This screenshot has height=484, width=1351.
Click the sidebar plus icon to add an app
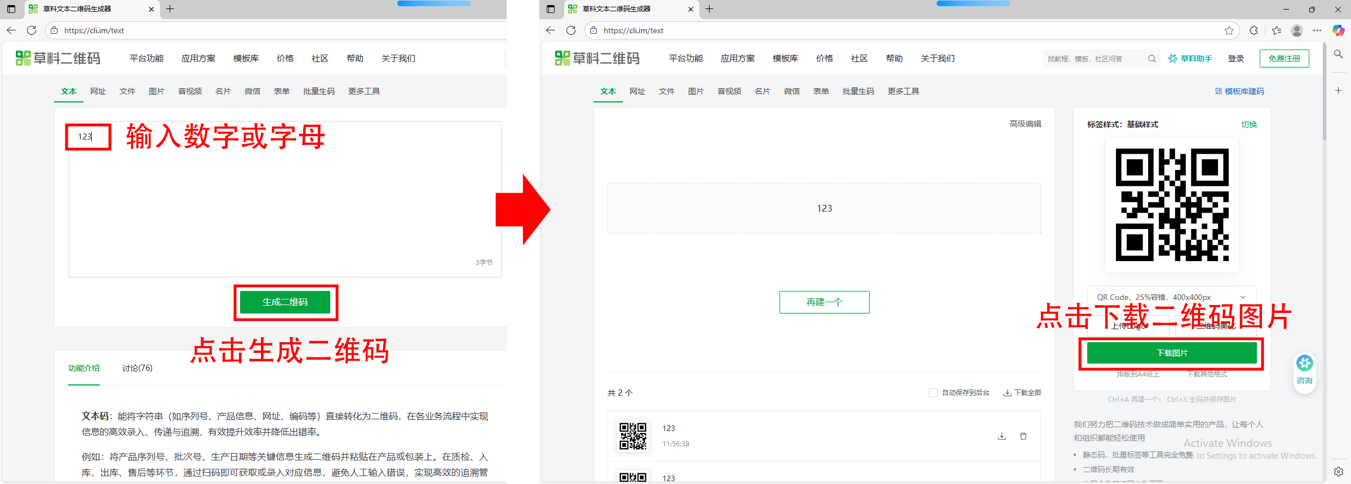point(1339,90)
